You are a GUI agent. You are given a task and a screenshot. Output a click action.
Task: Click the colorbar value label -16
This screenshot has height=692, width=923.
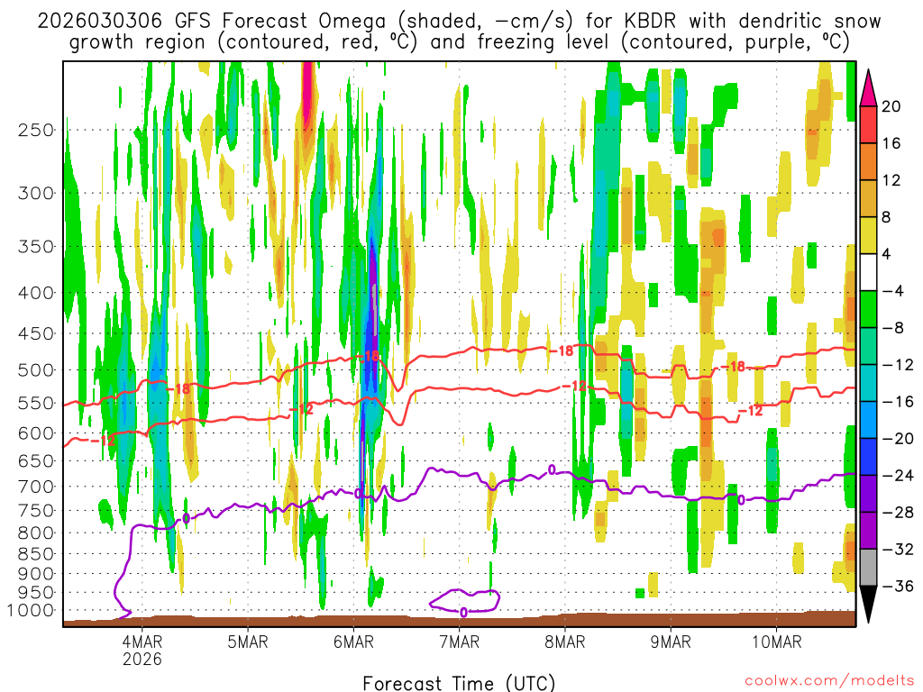point(897,402)
